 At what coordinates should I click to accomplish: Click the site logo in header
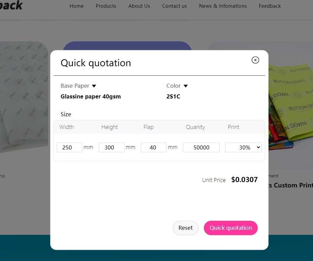tap(11, 5)
